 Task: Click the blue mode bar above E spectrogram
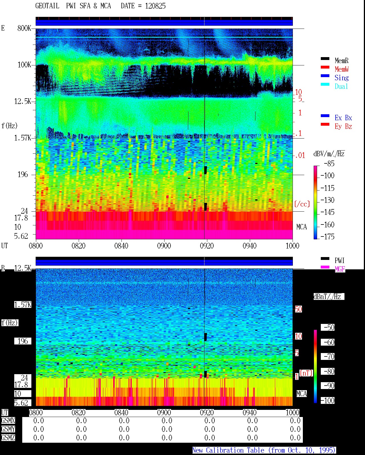pos(164,23)
